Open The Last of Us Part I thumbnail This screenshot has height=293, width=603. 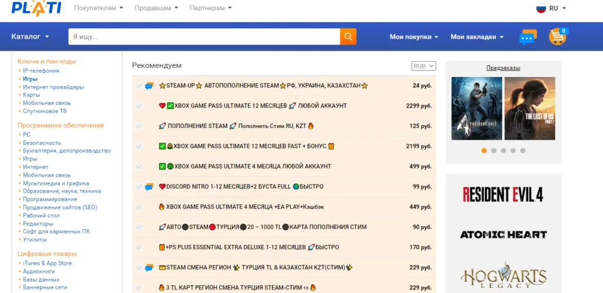click(x=529, y=109)
